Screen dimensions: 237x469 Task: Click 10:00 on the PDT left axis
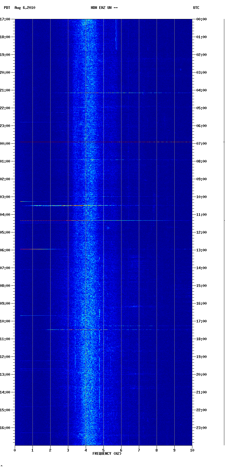6,321
